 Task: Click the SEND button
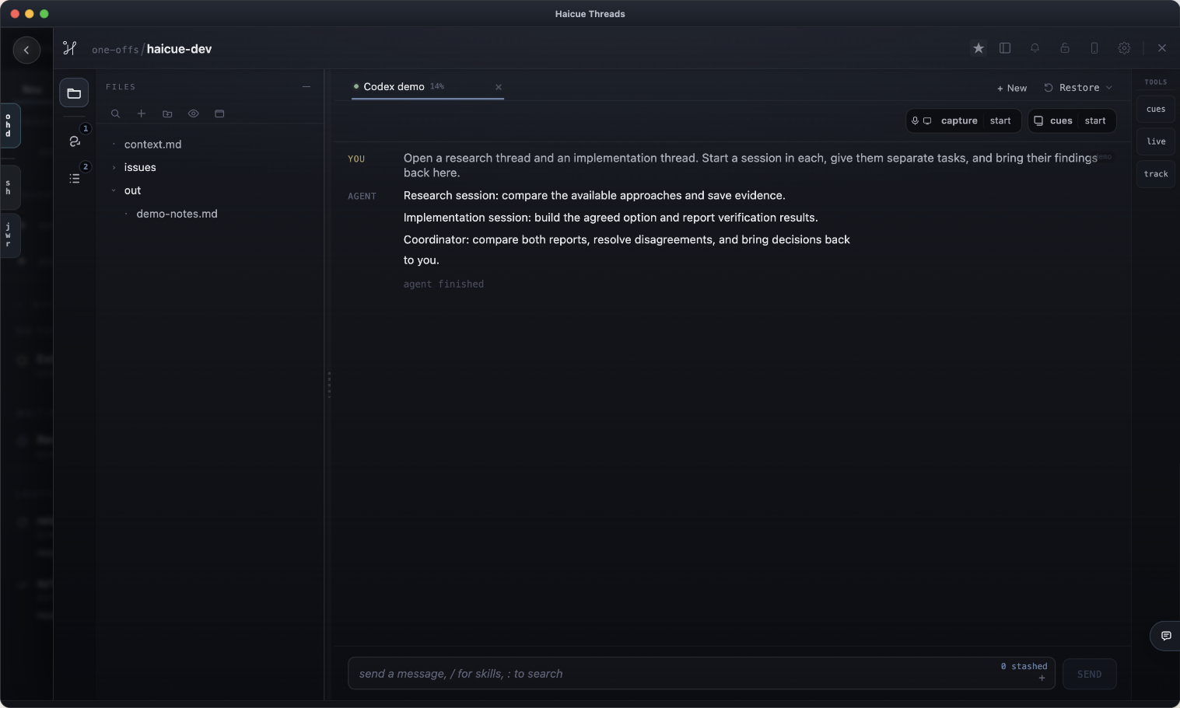[1089, 674]
